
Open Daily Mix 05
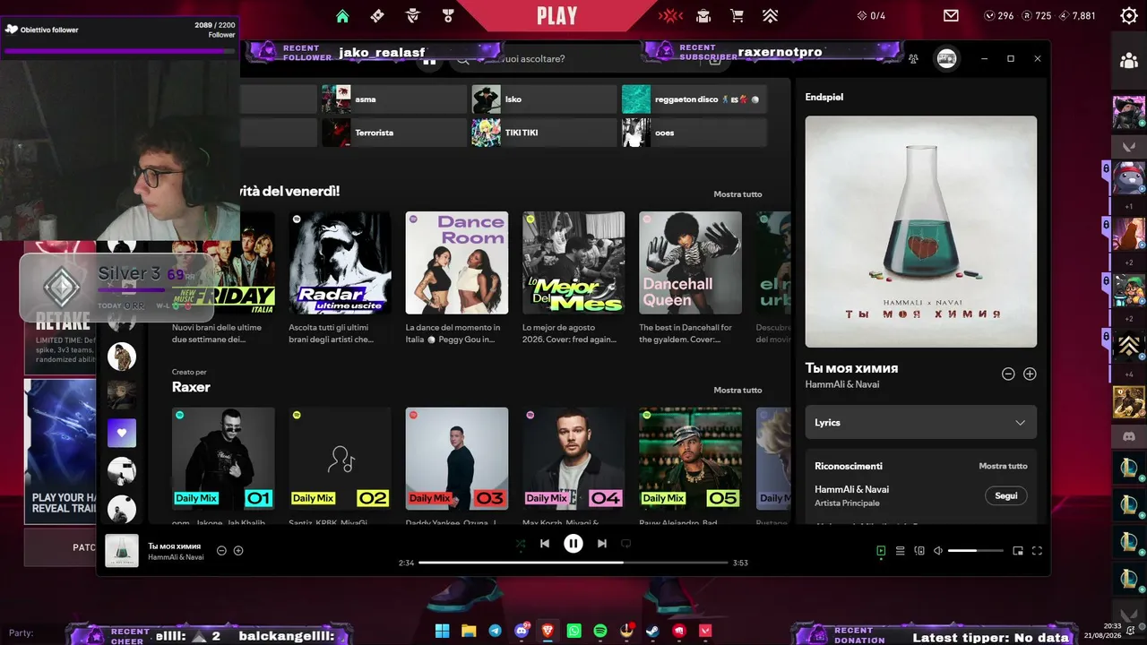(690, 459)
